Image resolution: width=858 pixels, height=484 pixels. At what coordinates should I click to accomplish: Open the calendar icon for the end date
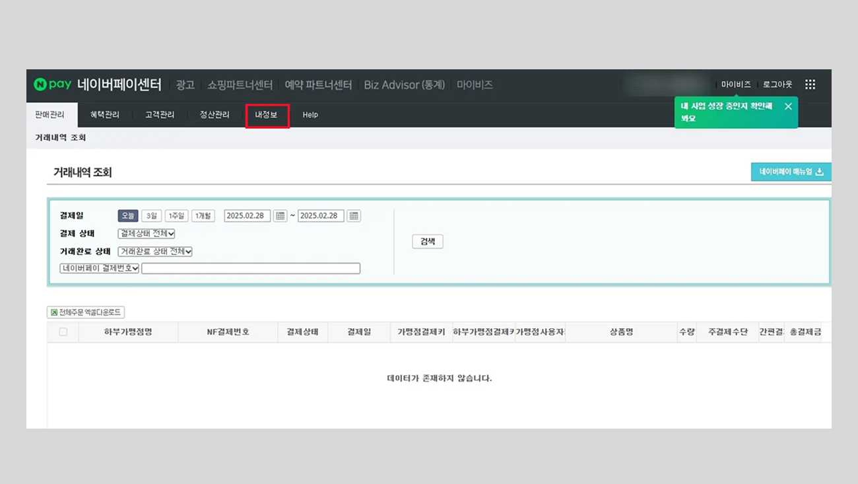click(x=354, y=216)
